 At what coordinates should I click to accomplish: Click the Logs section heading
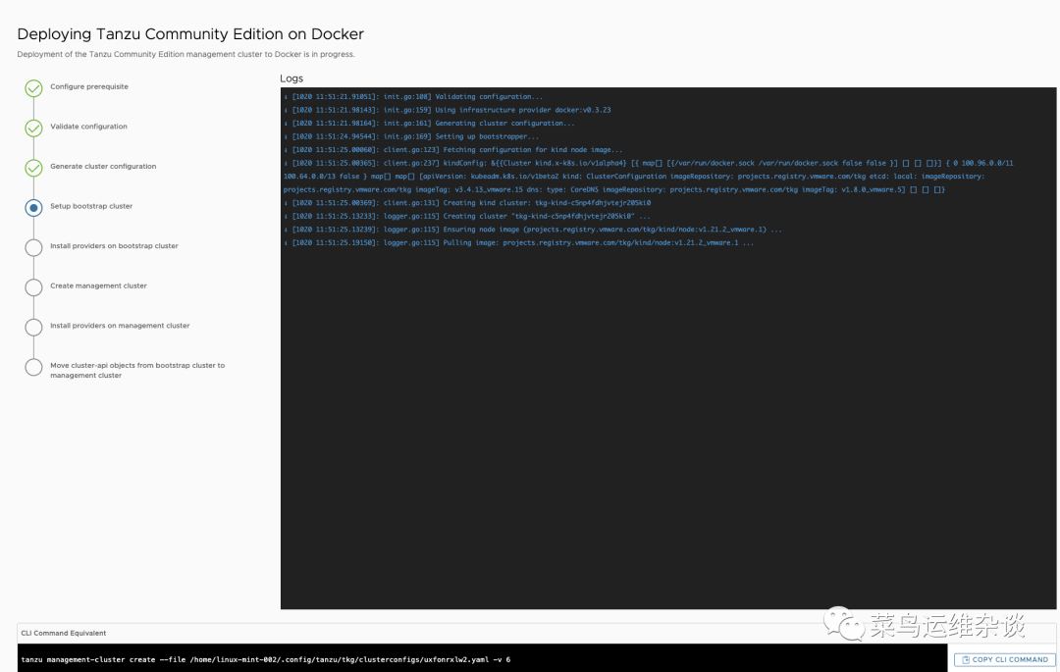(291, 78)
